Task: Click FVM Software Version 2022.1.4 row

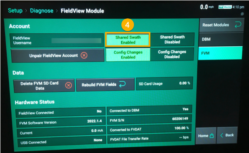Action: point(61,122)
